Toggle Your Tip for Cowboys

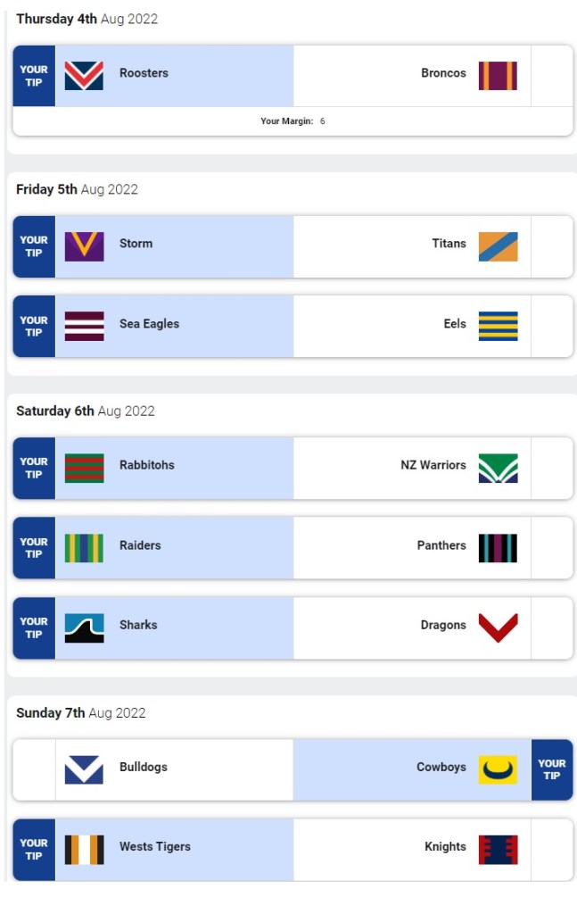pyautogui.click(x=551, y=769)
